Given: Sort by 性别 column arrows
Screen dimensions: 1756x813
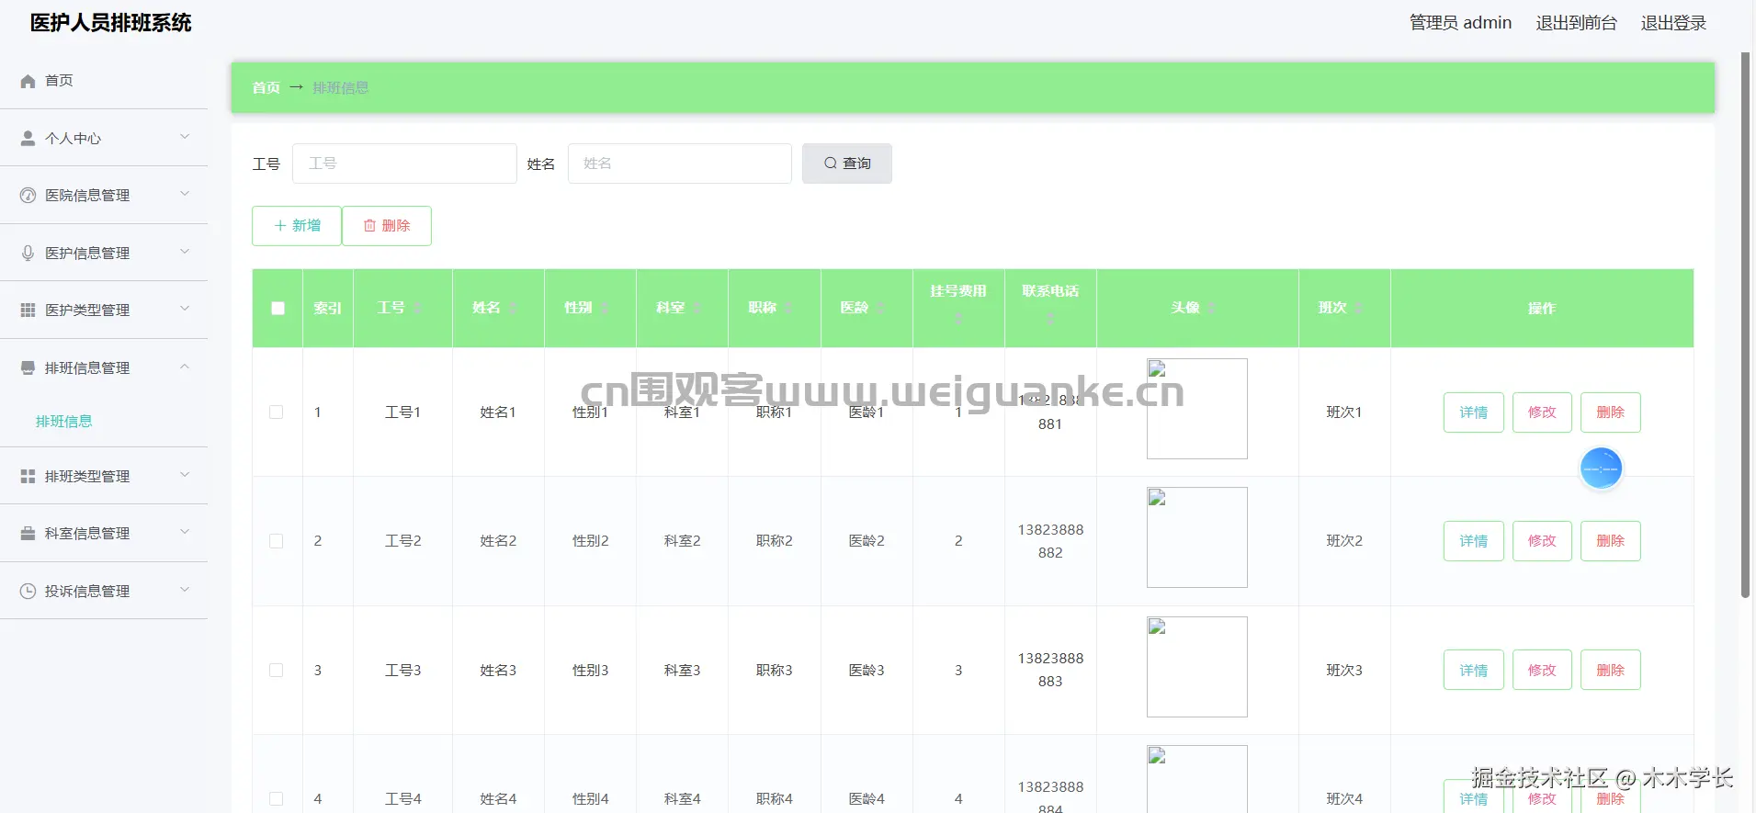Looking at the screenshot, I should (x=605, y=308).
